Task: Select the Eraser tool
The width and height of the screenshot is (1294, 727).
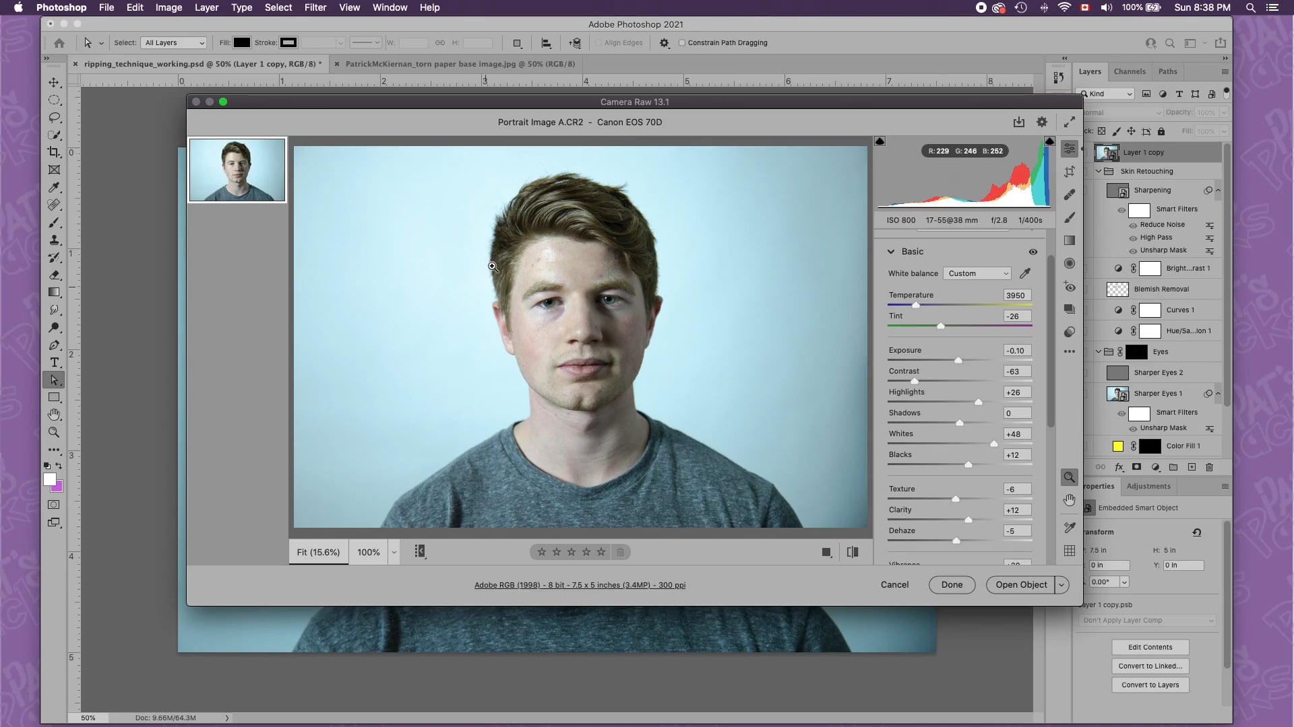Action: click(54, 275)
